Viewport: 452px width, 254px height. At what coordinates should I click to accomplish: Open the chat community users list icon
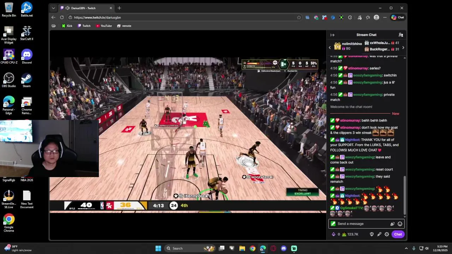click(x=401, y=35)
